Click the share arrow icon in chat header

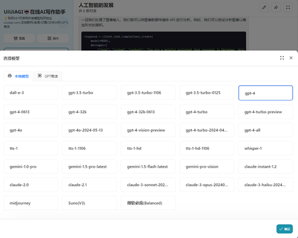[276, 8]
